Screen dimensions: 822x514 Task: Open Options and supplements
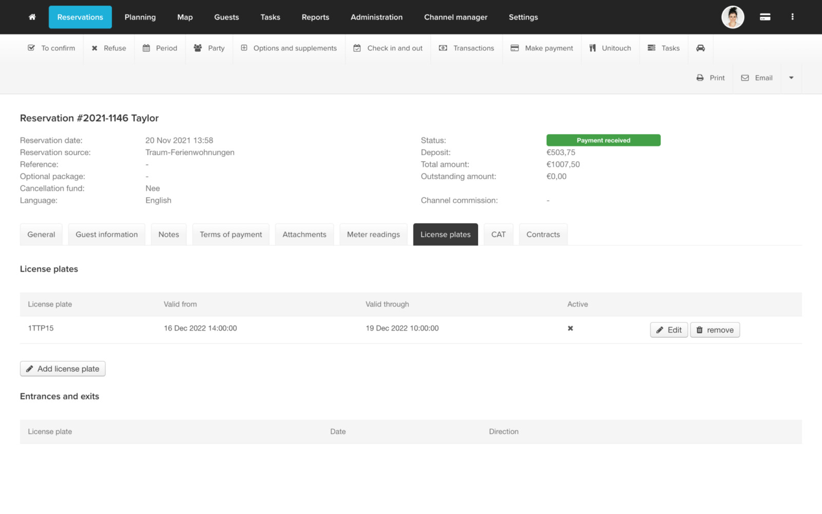289,48
